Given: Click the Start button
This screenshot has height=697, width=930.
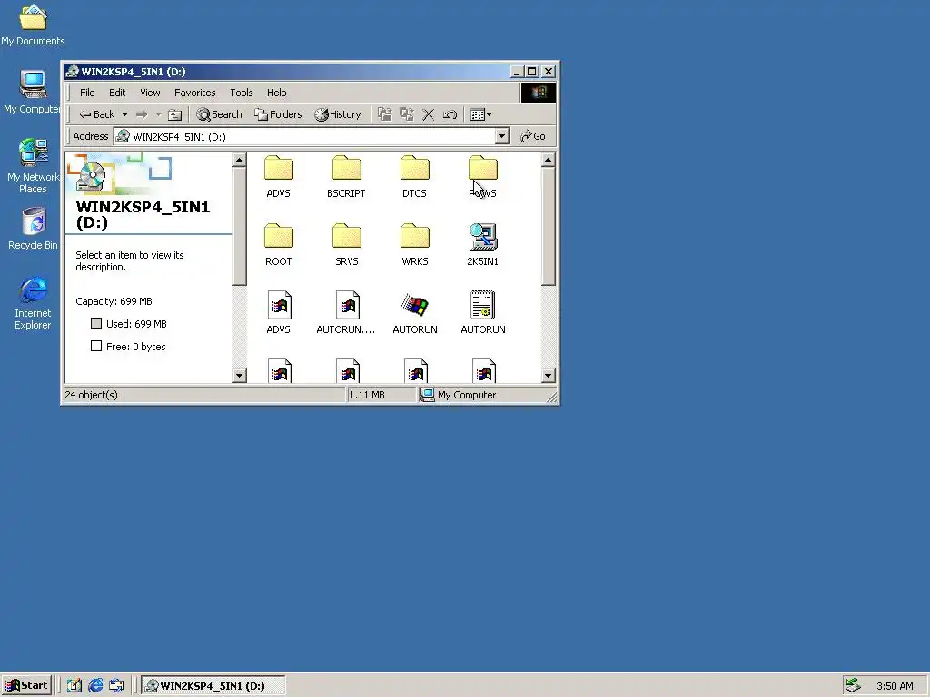Looking at the screenshot, I should point(26,686).
